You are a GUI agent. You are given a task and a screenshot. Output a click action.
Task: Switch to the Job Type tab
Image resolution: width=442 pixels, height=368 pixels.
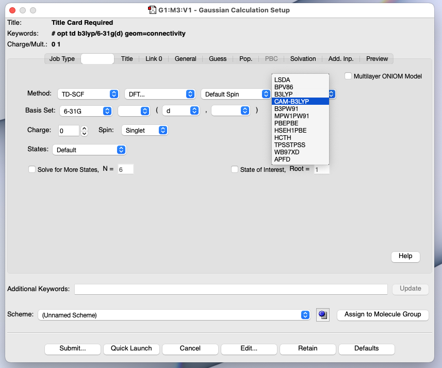[62, 59]
